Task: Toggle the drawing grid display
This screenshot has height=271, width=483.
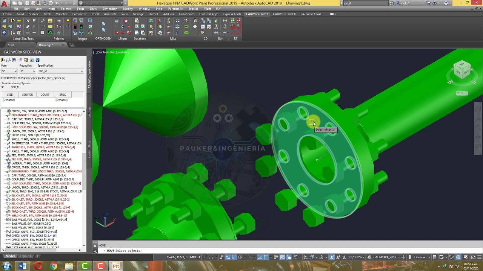Action: [x=206, y=257]
